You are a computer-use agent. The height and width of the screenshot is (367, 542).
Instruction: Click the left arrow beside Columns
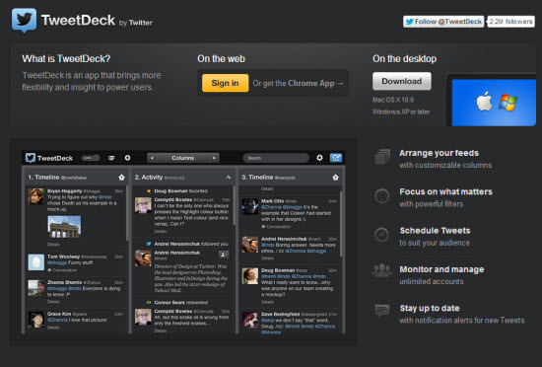click(x=152, y=158)
